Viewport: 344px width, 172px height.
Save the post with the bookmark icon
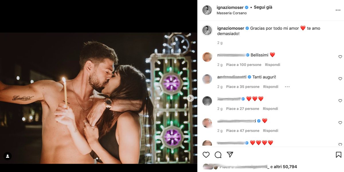coord(339,155)
